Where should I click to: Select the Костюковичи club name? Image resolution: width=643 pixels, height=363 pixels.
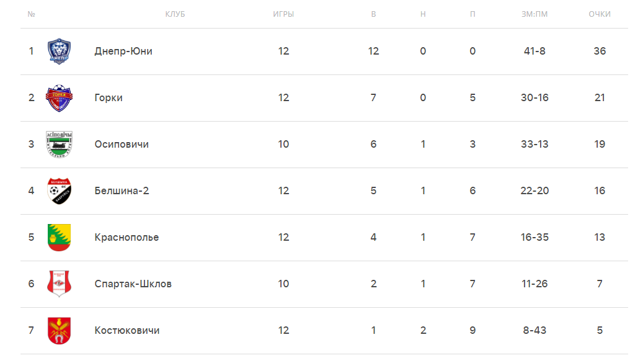click(127, 331)
